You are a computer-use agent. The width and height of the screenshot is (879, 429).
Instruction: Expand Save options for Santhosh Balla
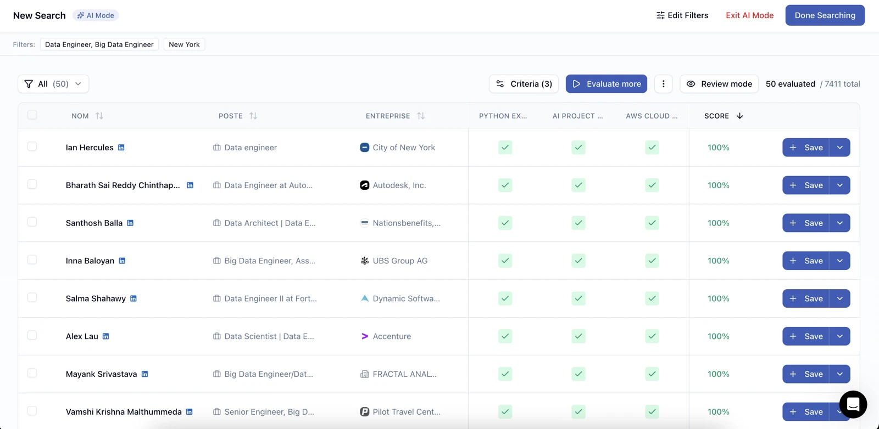tap(840, 223)
